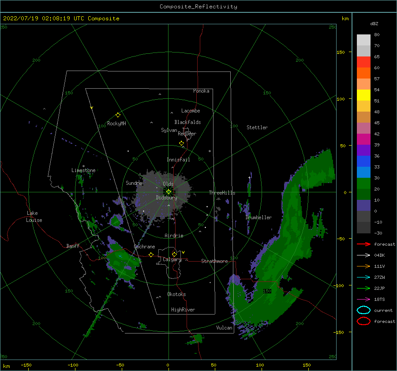Click the dBZ legend heading
397x371 pixels.
[x=374, y=23]
